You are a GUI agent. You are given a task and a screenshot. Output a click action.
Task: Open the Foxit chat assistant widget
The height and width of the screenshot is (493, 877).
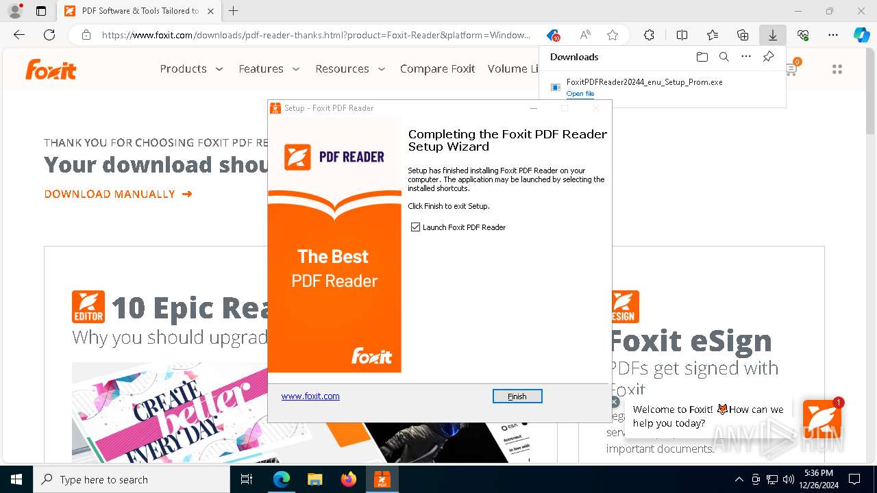[822, 419]
